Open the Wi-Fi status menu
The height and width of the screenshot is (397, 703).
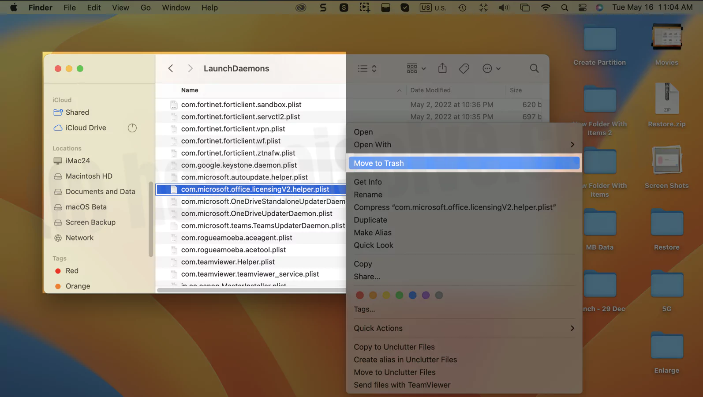(546, 7)
